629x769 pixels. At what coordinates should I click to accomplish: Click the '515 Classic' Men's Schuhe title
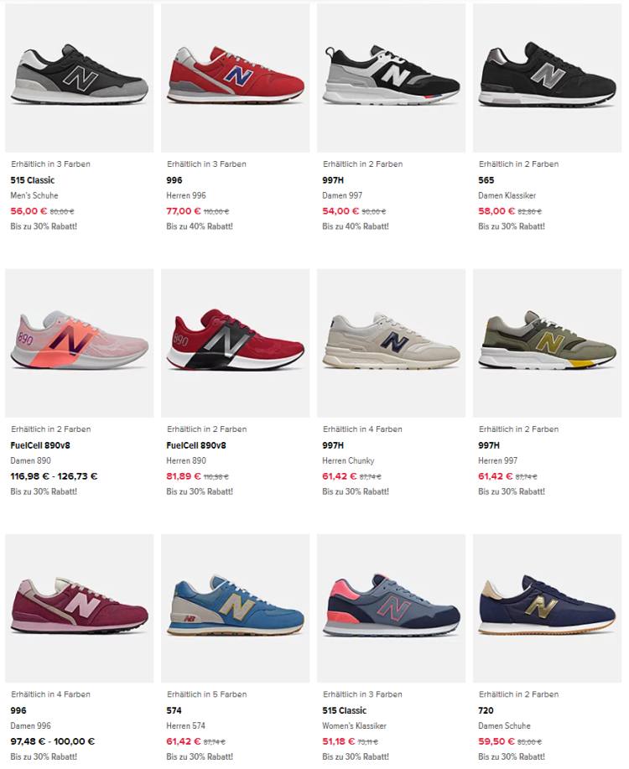pyautogui.click(x=33, y=180)
